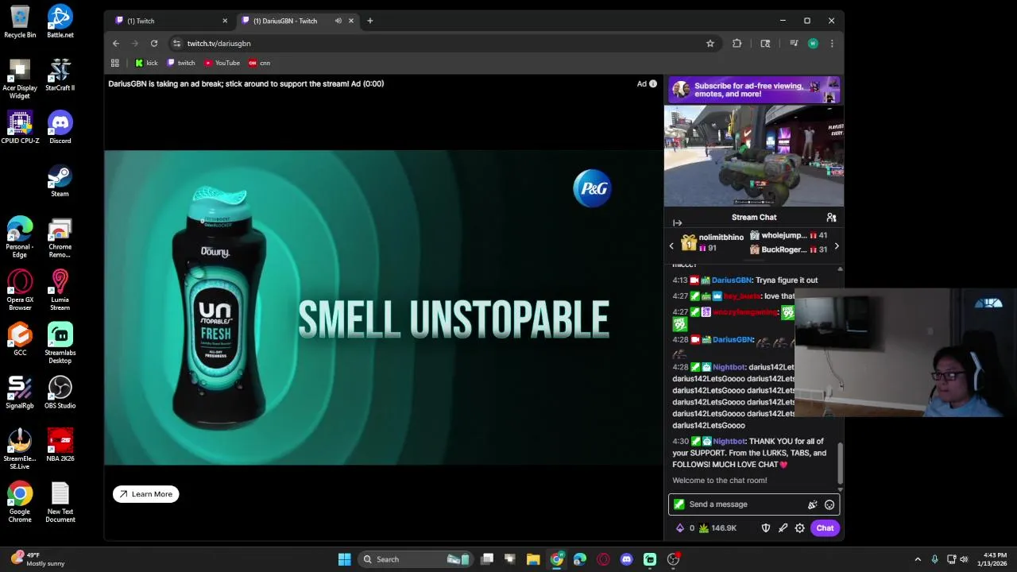The height and width of the screenshot is (572, 1017).
Task: Open taskbar volume control
Action: (x=964, y=559)
